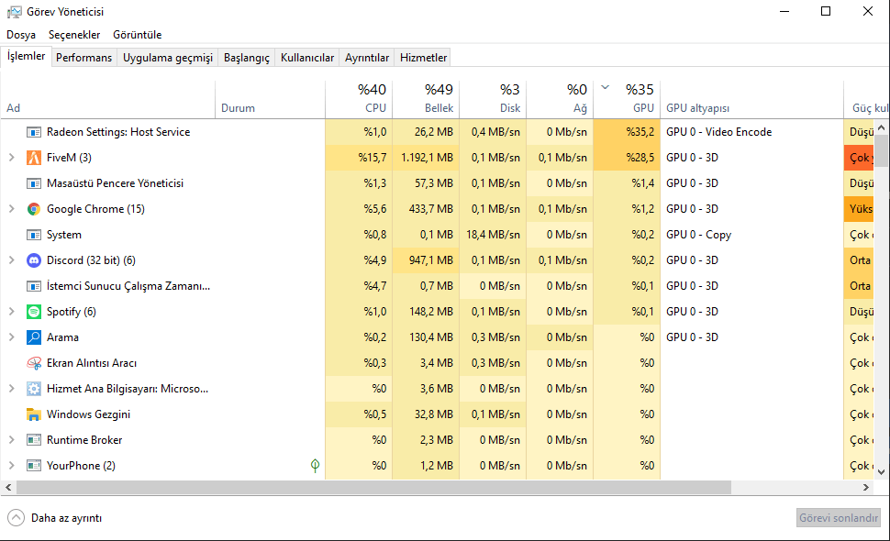Sort by the CPU column header
The width and height of the screenshot is (890, 541).
[359, 99]
